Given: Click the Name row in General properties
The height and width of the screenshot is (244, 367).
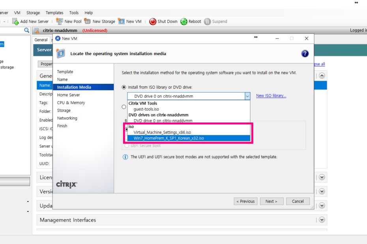Looking at the screenshot, I should tap(45, 85).
